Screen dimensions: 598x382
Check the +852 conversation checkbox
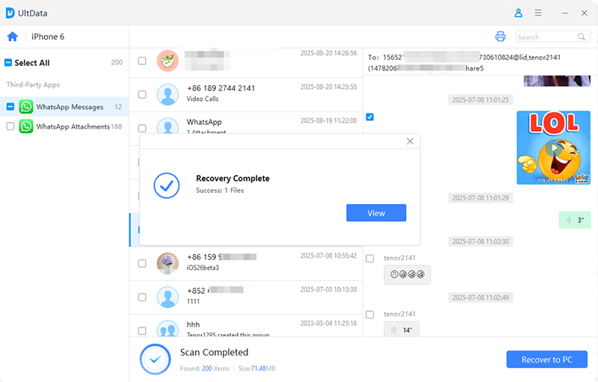(142, 297)
